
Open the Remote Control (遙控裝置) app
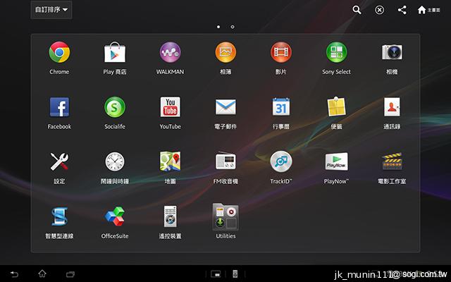pyautogui.click(x=171, y=216)
